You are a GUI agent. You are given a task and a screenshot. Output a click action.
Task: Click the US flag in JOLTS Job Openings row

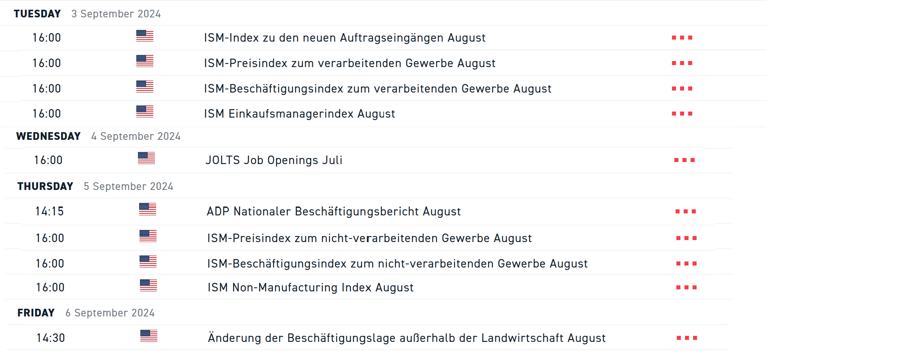(146, 158)
